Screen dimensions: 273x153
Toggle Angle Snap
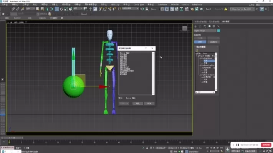pyautogui.click(x=105, y=9)
